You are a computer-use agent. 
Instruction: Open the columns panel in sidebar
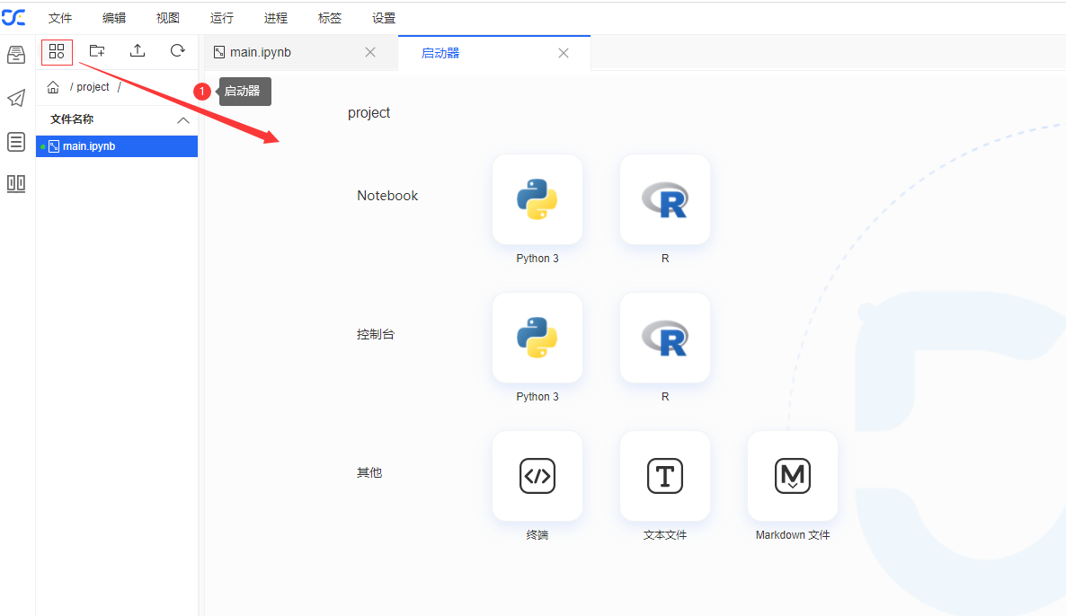(x=16, y=183)
